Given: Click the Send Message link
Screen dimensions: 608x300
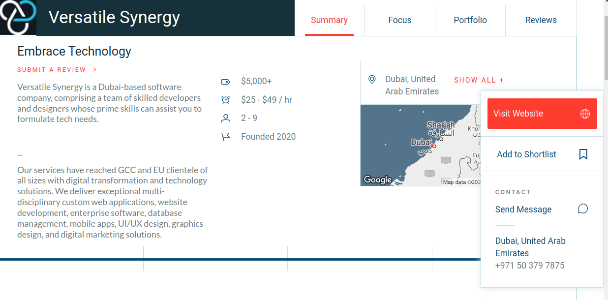Looking at the screenshot, I should click(523, 210).
